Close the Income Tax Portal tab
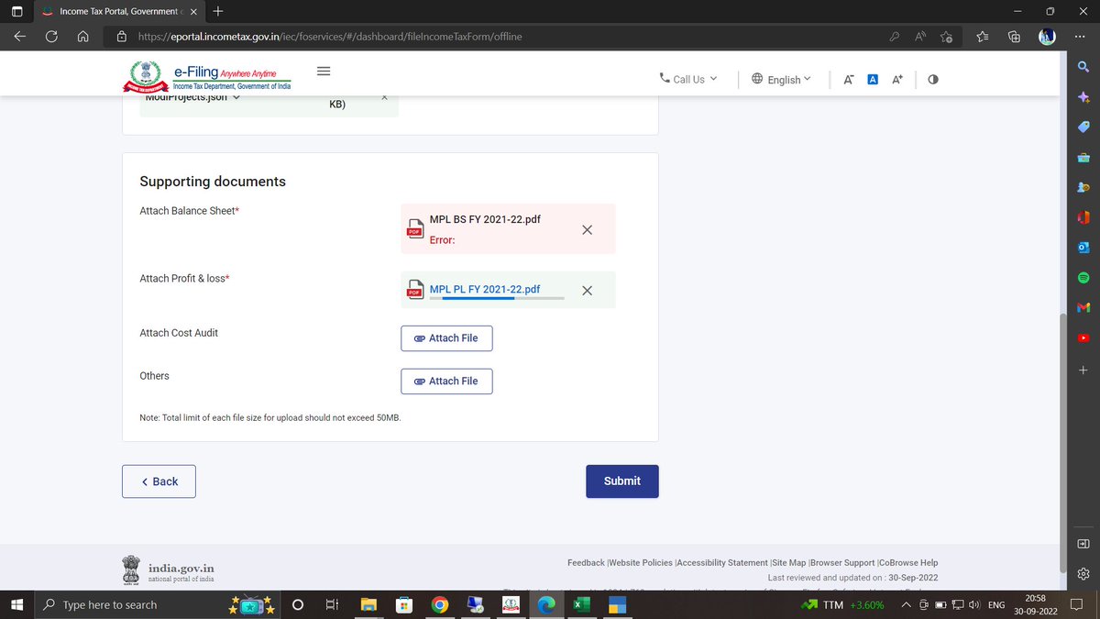This screenshot has width=1100, height=619. [x=192, y=12]
